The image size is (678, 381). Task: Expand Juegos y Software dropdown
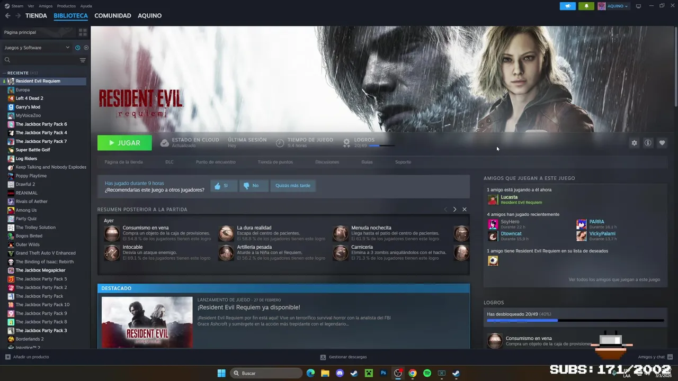coord(37,48)
